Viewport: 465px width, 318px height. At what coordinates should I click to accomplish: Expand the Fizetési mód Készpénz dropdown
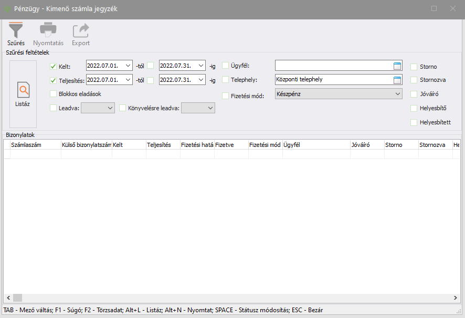click(x=397, y=94)
